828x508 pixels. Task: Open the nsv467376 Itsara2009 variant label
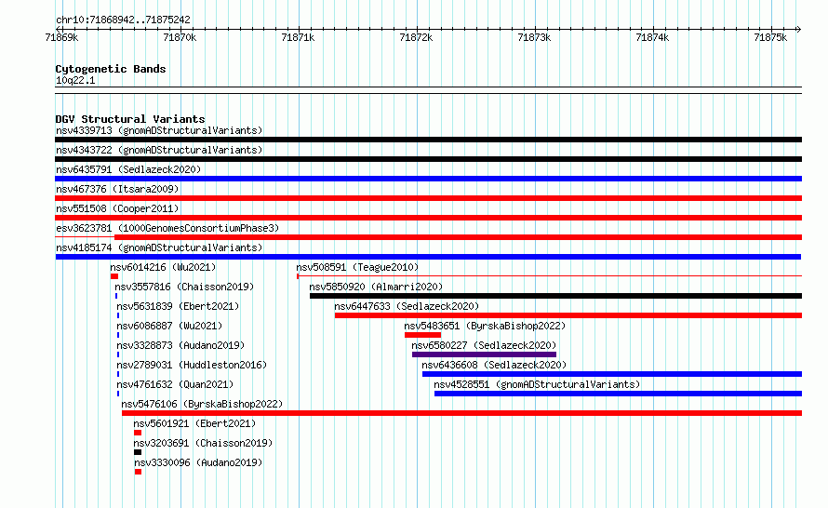point(117,189)
